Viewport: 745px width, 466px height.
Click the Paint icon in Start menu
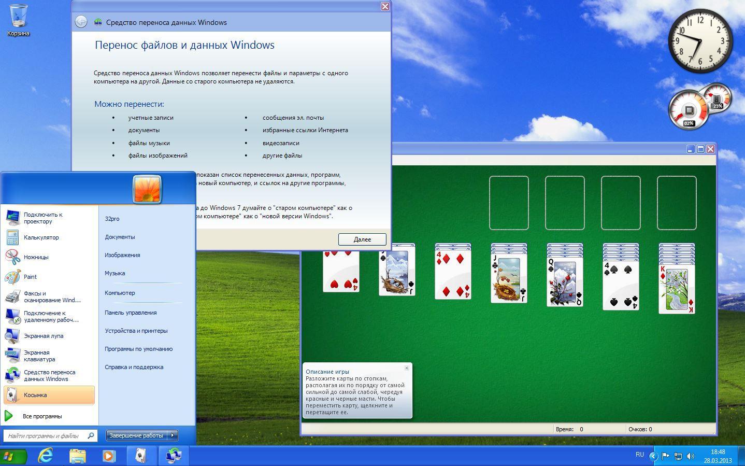(12, 277)
